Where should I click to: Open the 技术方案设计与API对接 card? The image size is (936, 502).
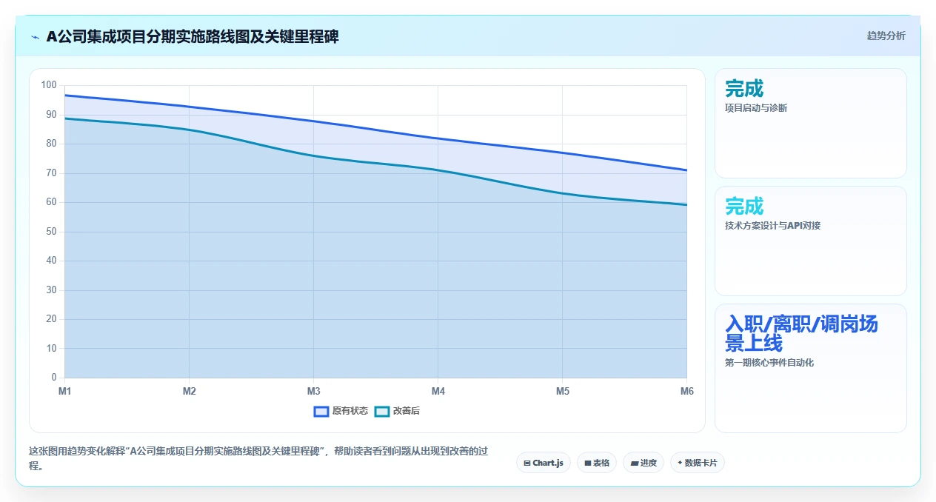[811, 241]
